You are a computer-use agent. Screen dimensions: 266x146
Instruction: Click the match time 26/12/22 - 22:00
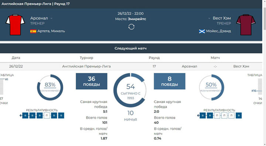130,13
